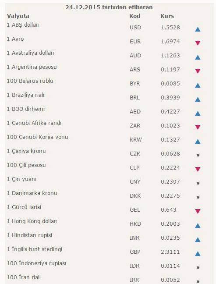Click the red down arrow for GEL
This screenshot has width=216, height=284.
(198, 211)
